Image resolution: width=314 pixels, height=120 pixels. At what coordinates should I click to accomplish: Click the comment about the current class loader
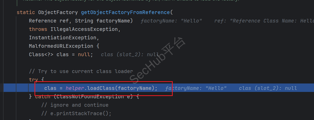[81, 71]
